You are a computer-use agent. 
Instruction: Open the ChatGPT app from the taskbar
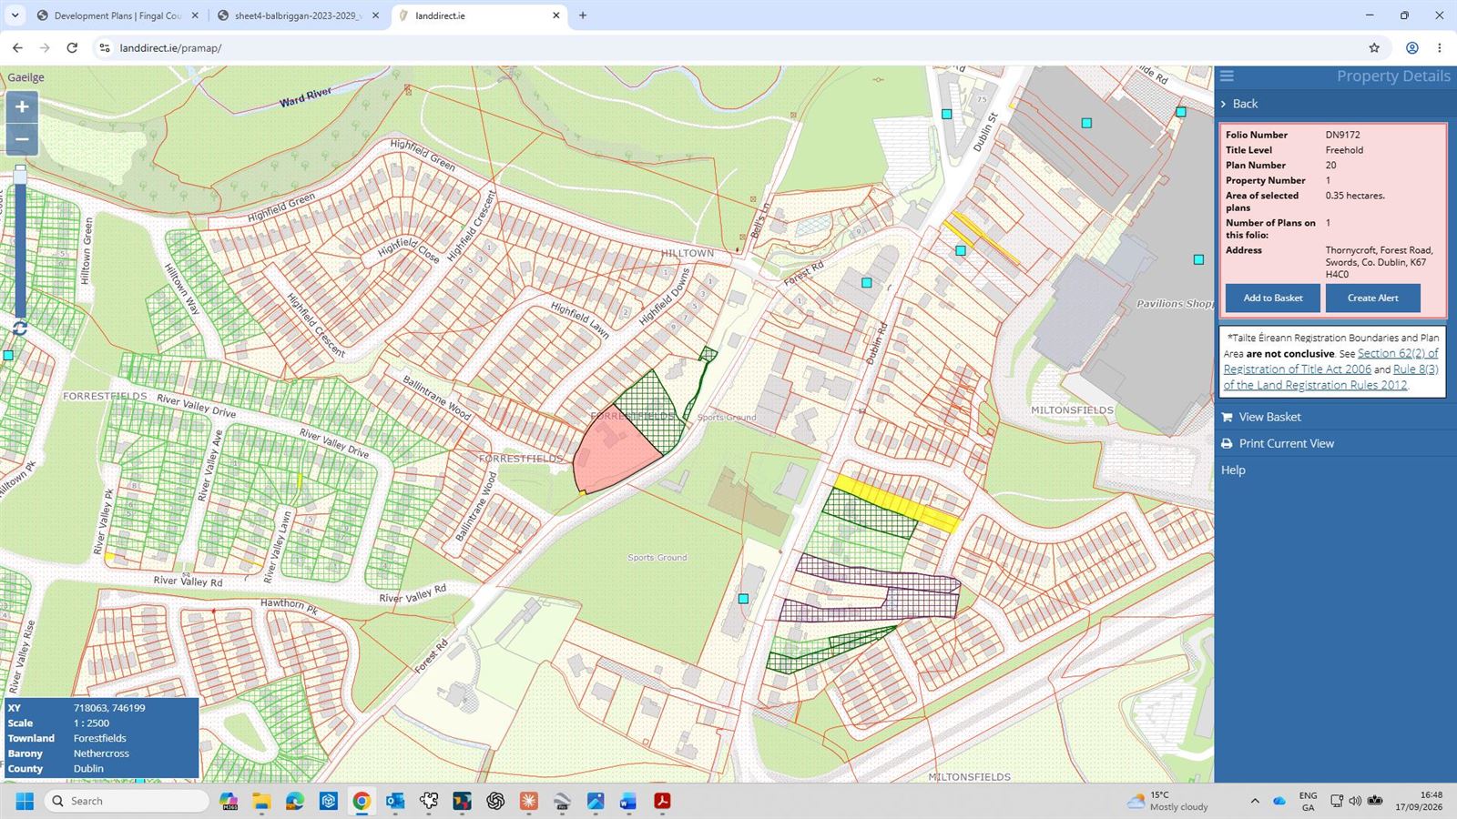coord(495,801)
